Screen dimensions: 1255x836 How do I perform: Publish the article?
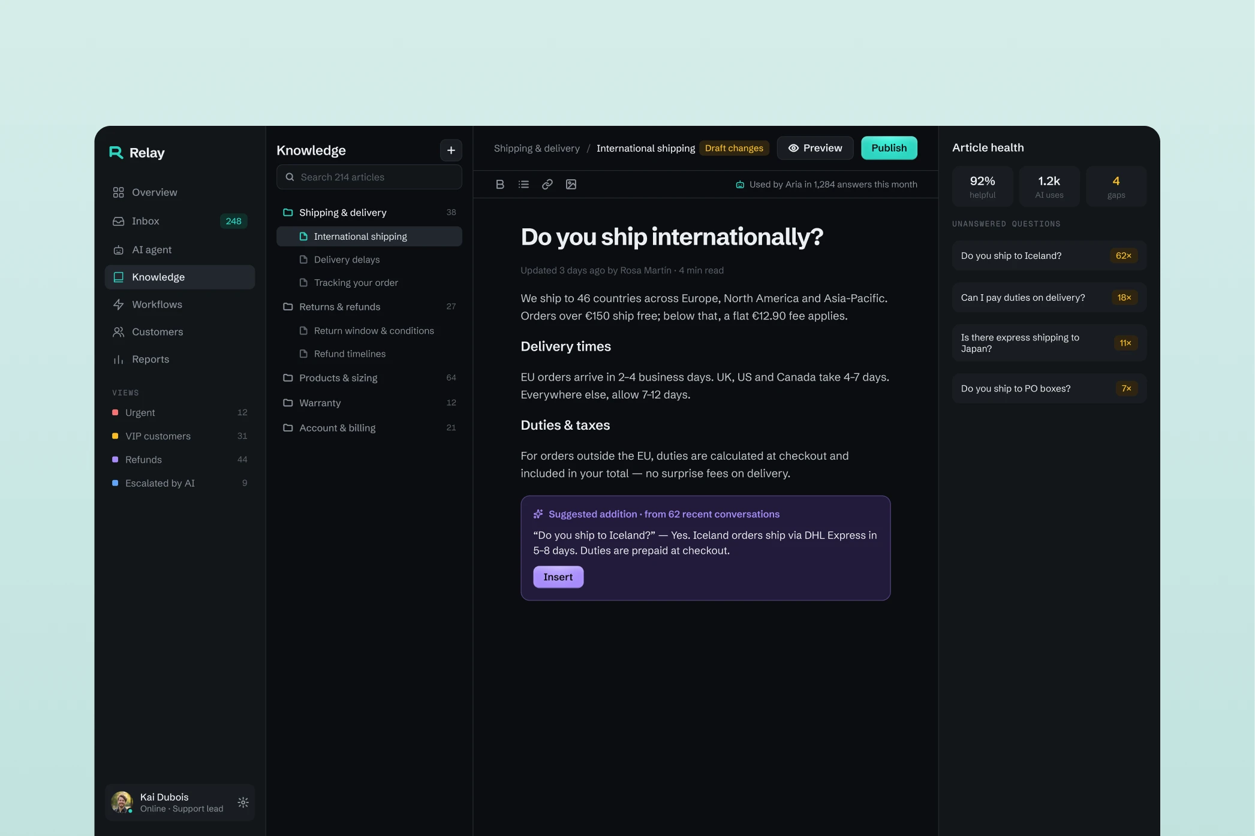coord(889,148)
